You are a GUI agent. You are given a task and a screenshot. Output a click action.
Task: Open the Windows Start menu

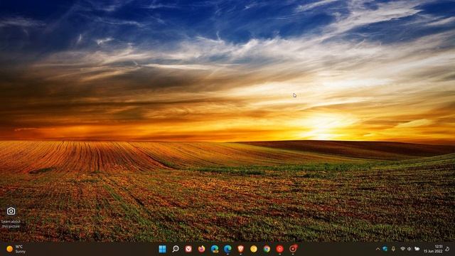pos(163,249)
